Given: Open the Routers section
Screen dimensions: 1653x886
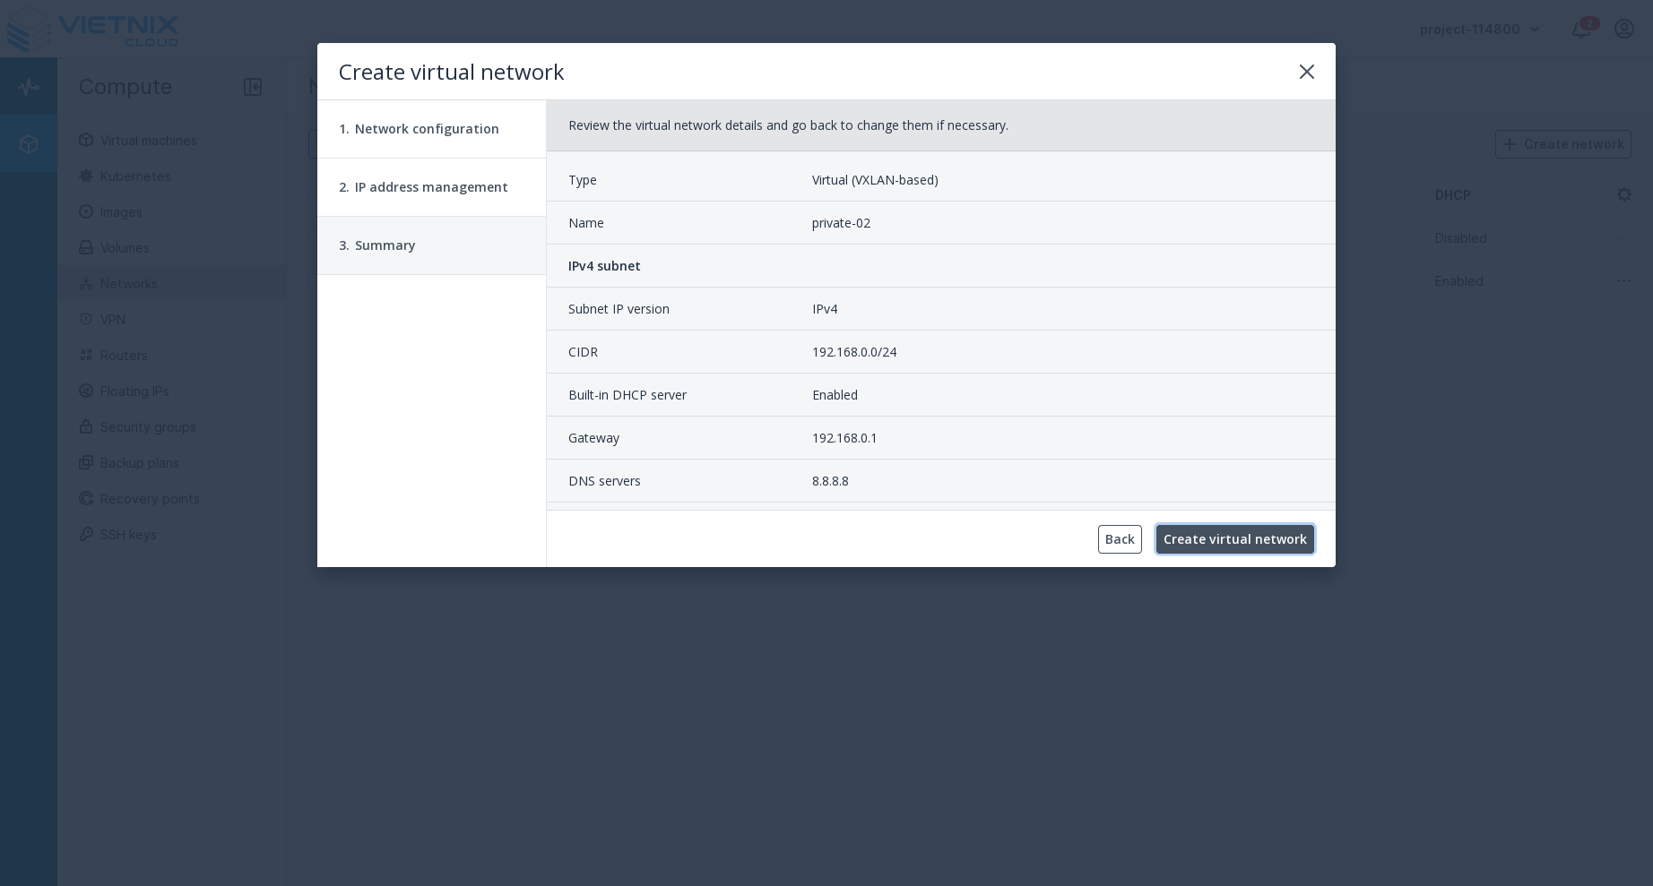Looking at the screenshot, I should pos(124,356).
